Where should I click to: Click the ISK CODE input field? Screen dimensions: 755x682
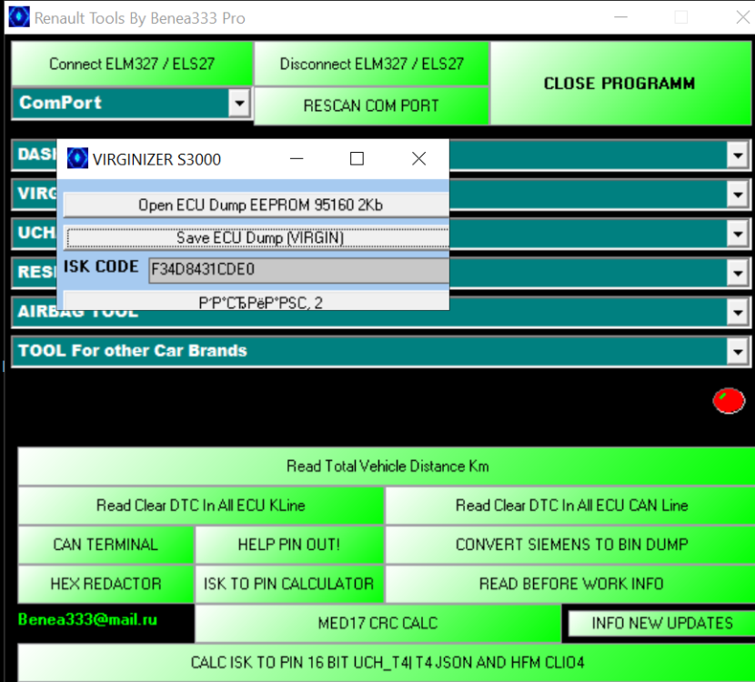(x=298, y=270)
